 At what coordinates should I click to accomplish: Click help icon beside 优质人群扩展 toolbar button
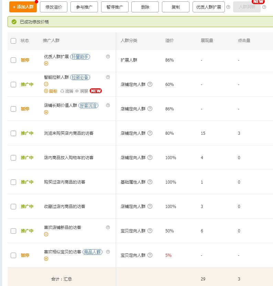click(x=228, y=7)
